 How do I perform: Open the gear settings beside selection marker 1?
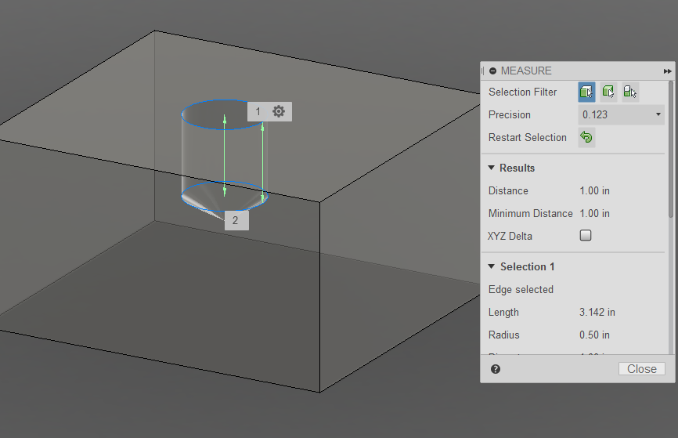click(x=279, y=111)
